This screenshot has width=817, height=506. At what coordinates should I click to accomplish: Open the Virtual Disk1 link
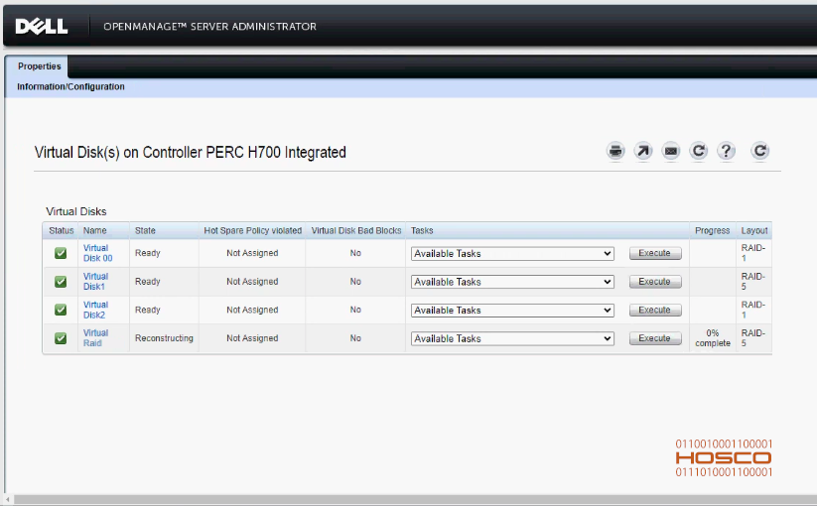point(96,282)
